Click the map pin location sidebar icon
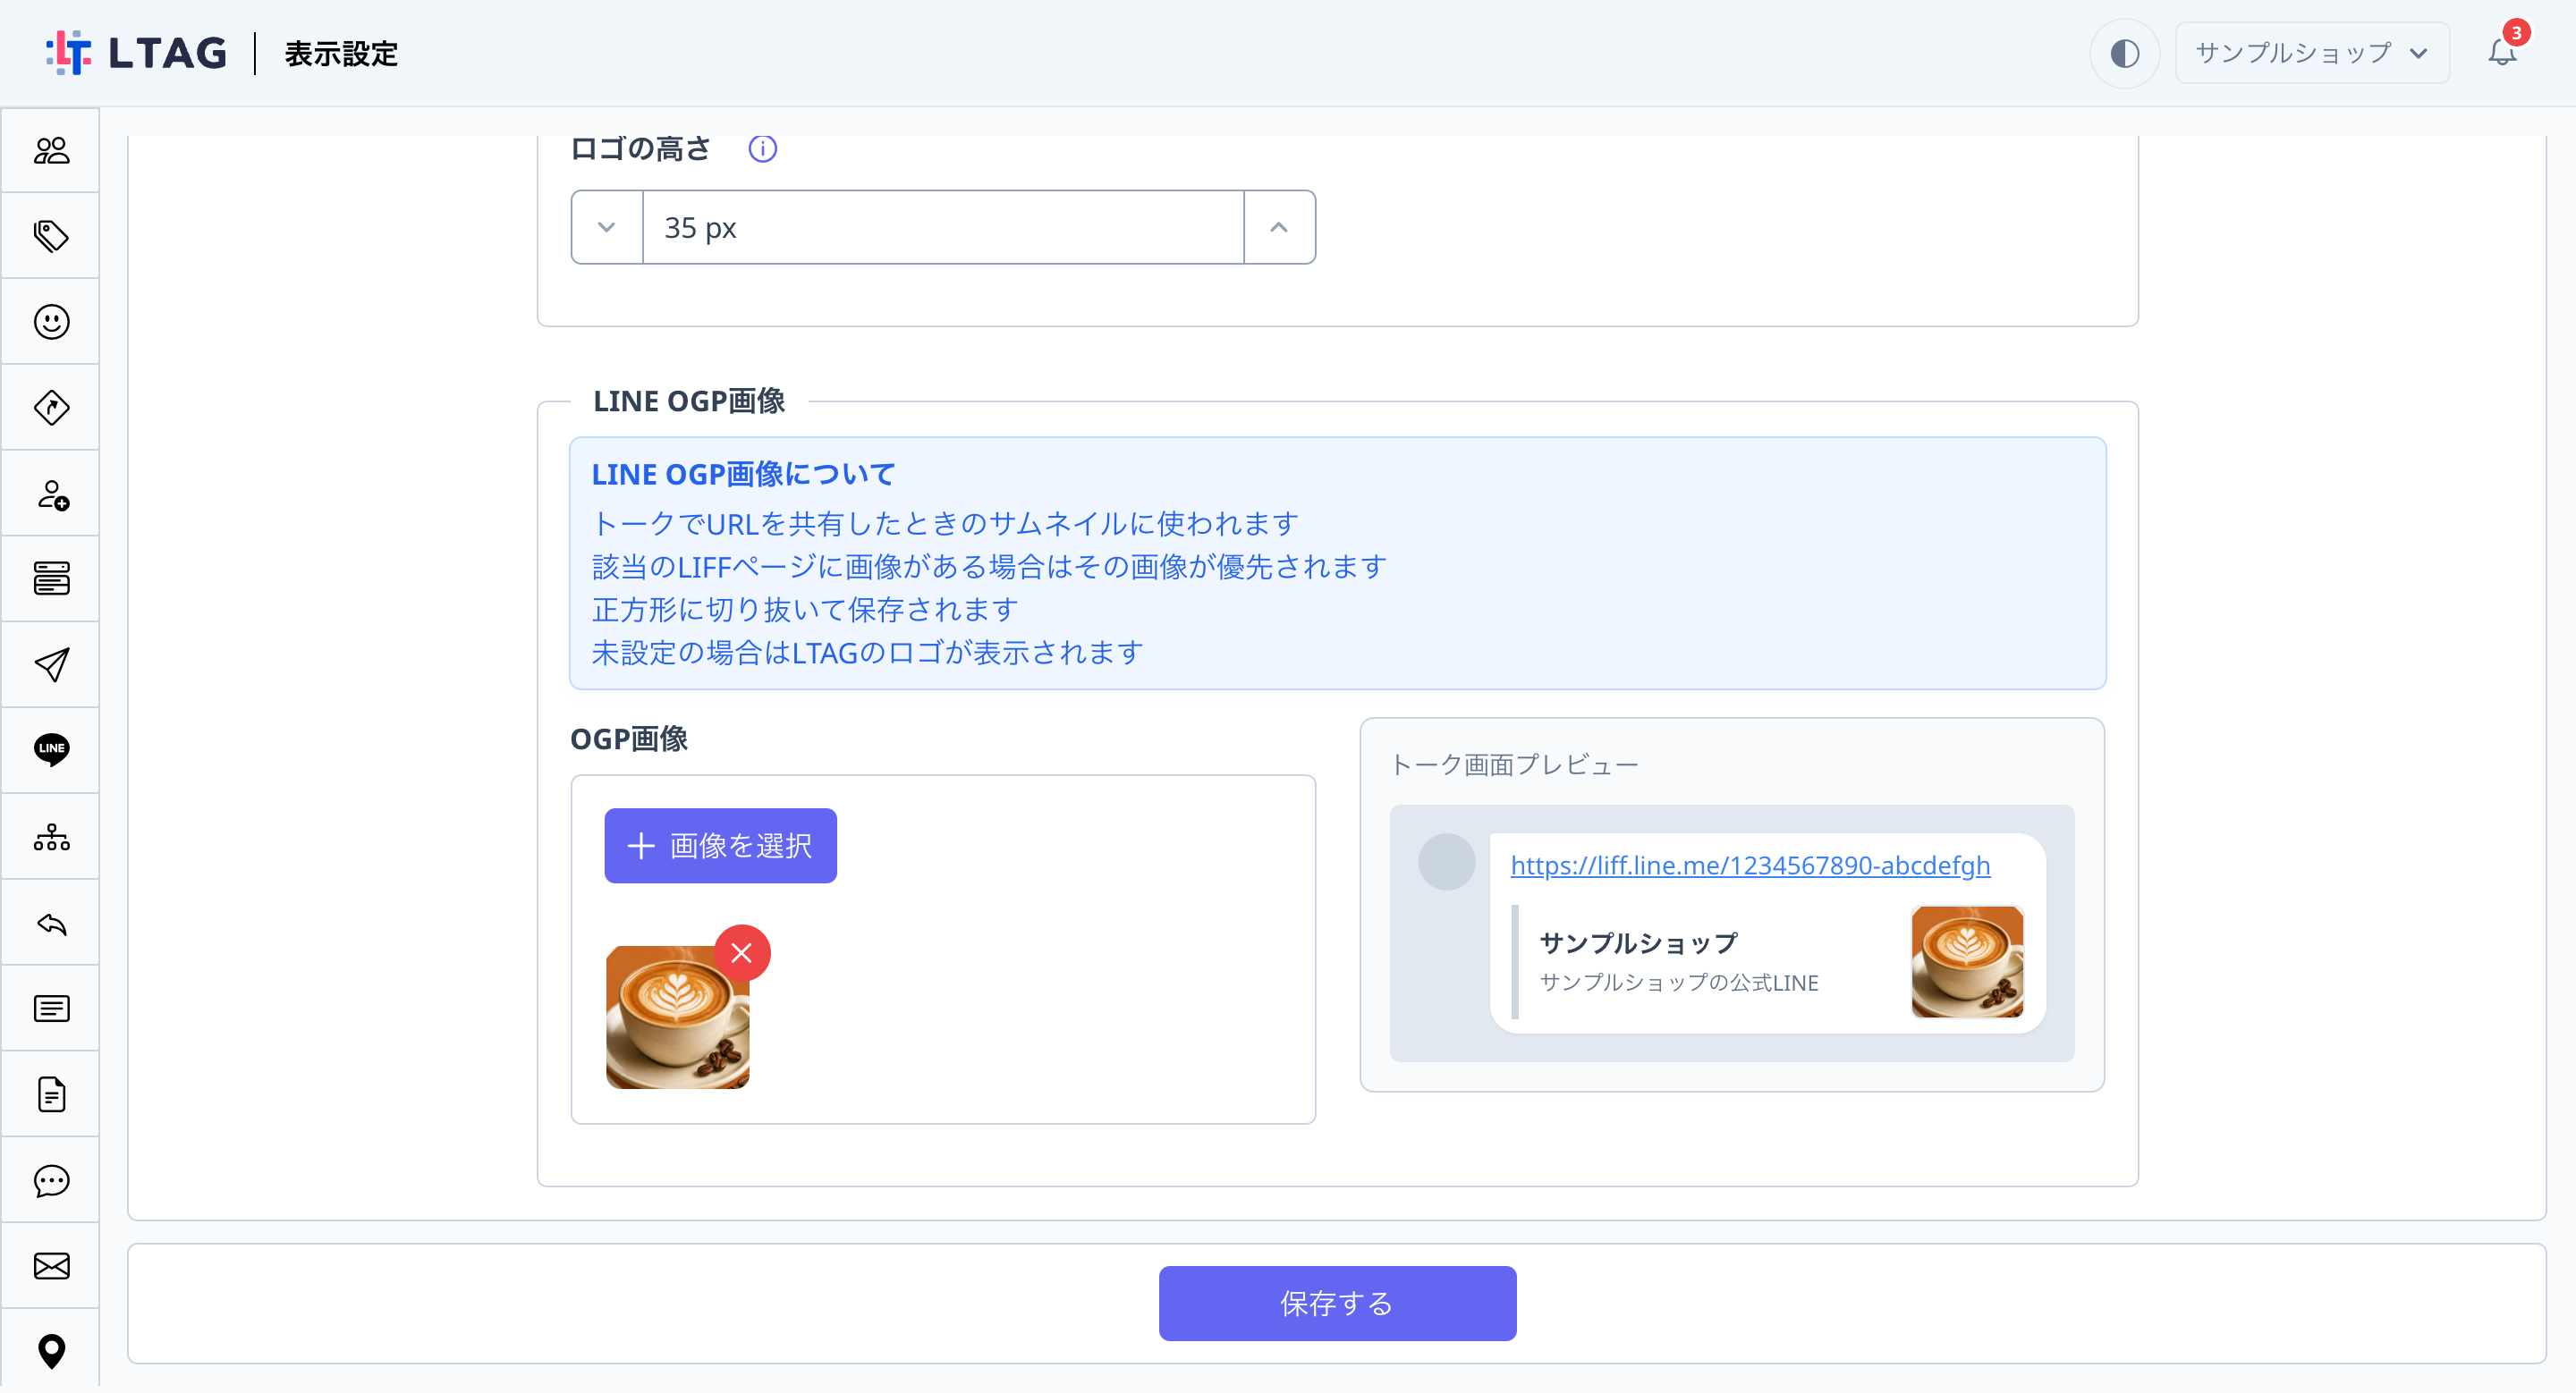The width and height of the screenshot is (2576, 1393). (x=51, y=1351)
